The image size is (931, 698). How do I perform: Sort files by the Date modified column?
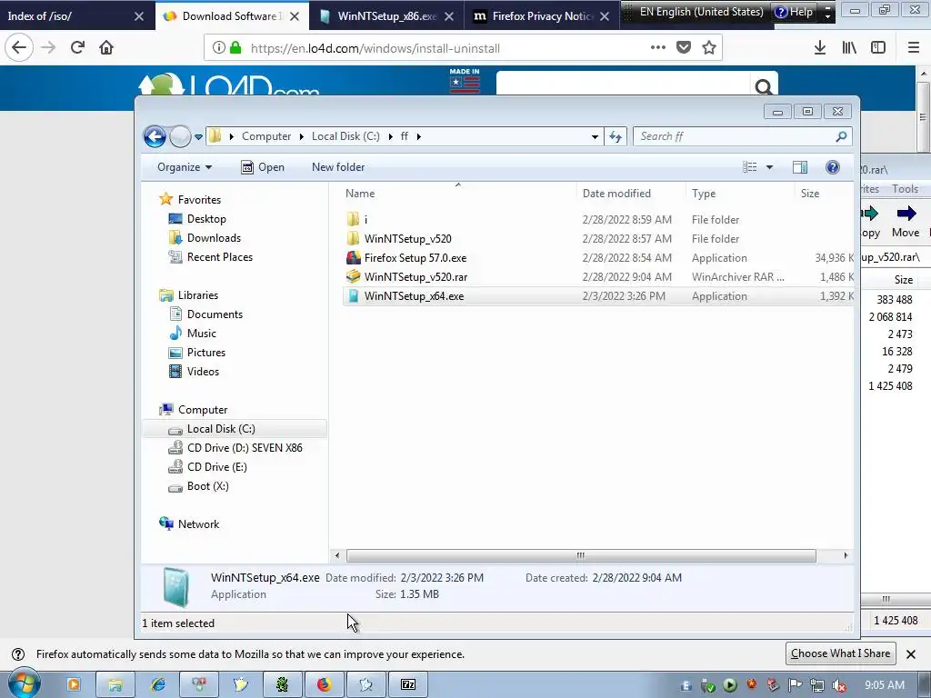[631, 194]
